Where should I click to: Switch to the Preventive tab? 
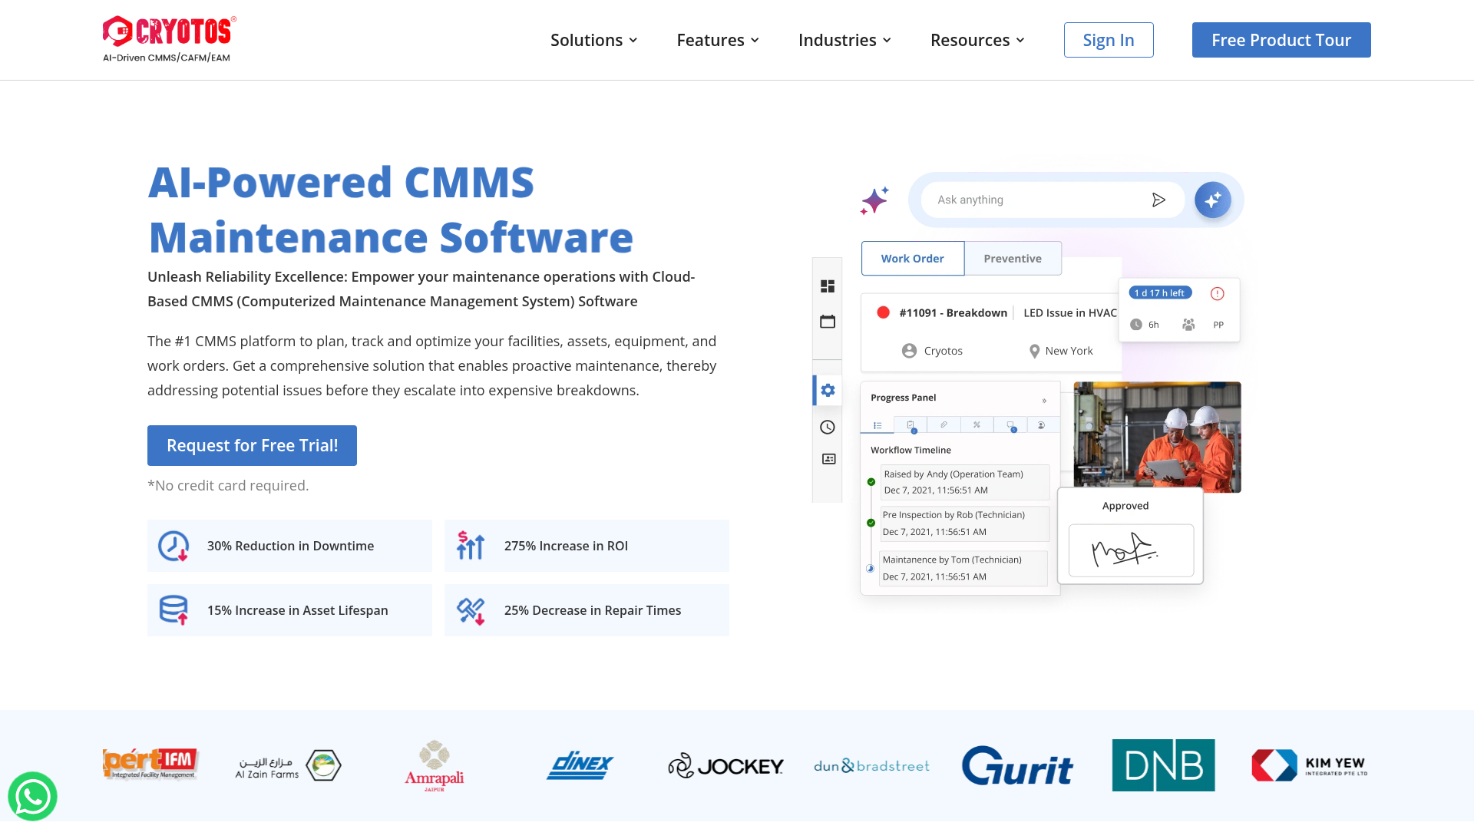click(1013, 259)
